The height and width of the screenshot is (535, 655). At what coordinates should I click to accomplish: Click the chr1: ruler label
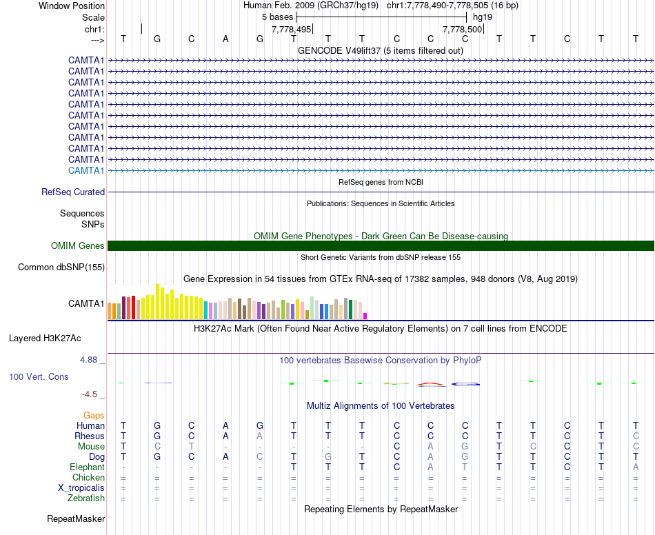point(95,29)
